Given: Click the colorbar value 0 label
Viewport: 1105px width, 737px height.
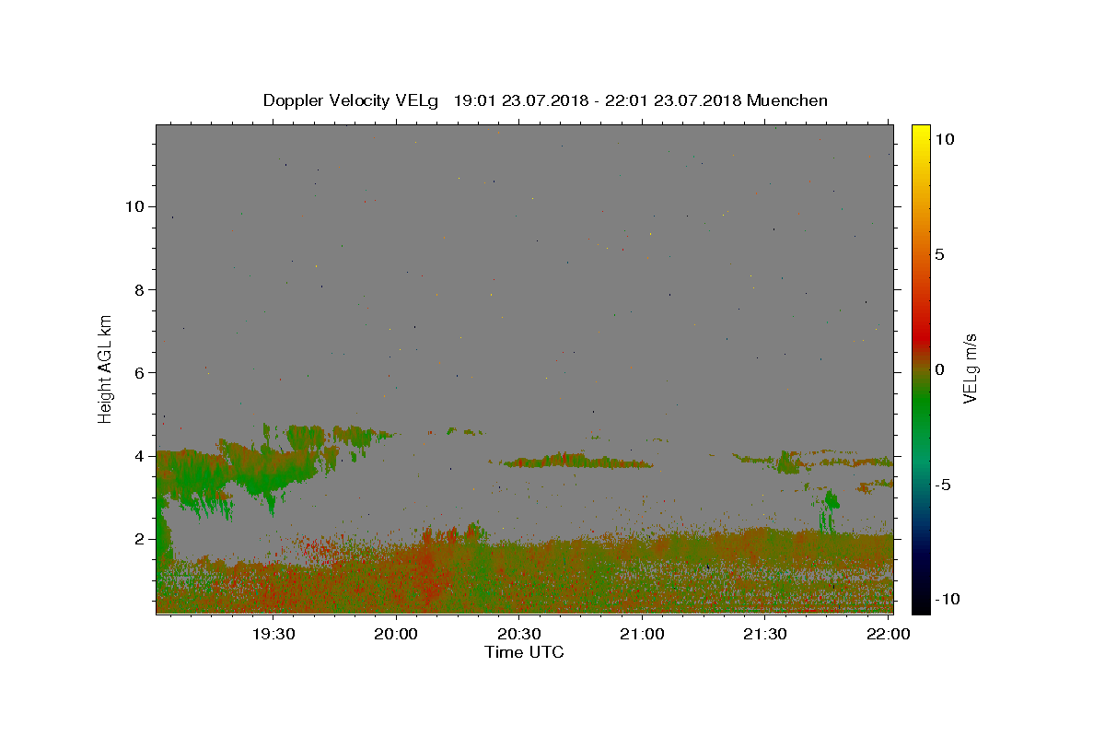Looking at the screenshot, I should tap(939, 369).
